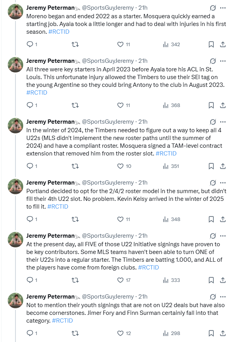Open more options on the ACL injury tweet
This screenshot has width=232, height=342.
coord(223,61)
